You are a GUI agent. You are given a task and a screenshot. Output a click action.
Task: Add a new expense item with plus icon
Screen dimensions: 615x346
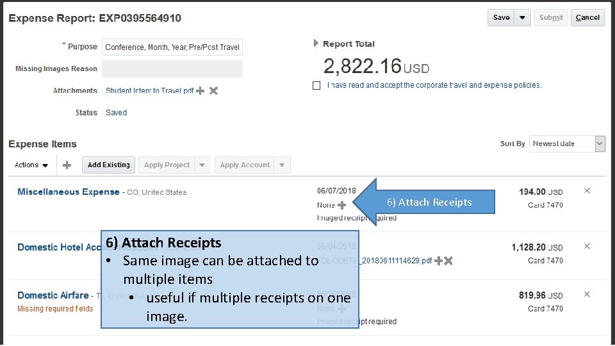[x=67, y=165]
